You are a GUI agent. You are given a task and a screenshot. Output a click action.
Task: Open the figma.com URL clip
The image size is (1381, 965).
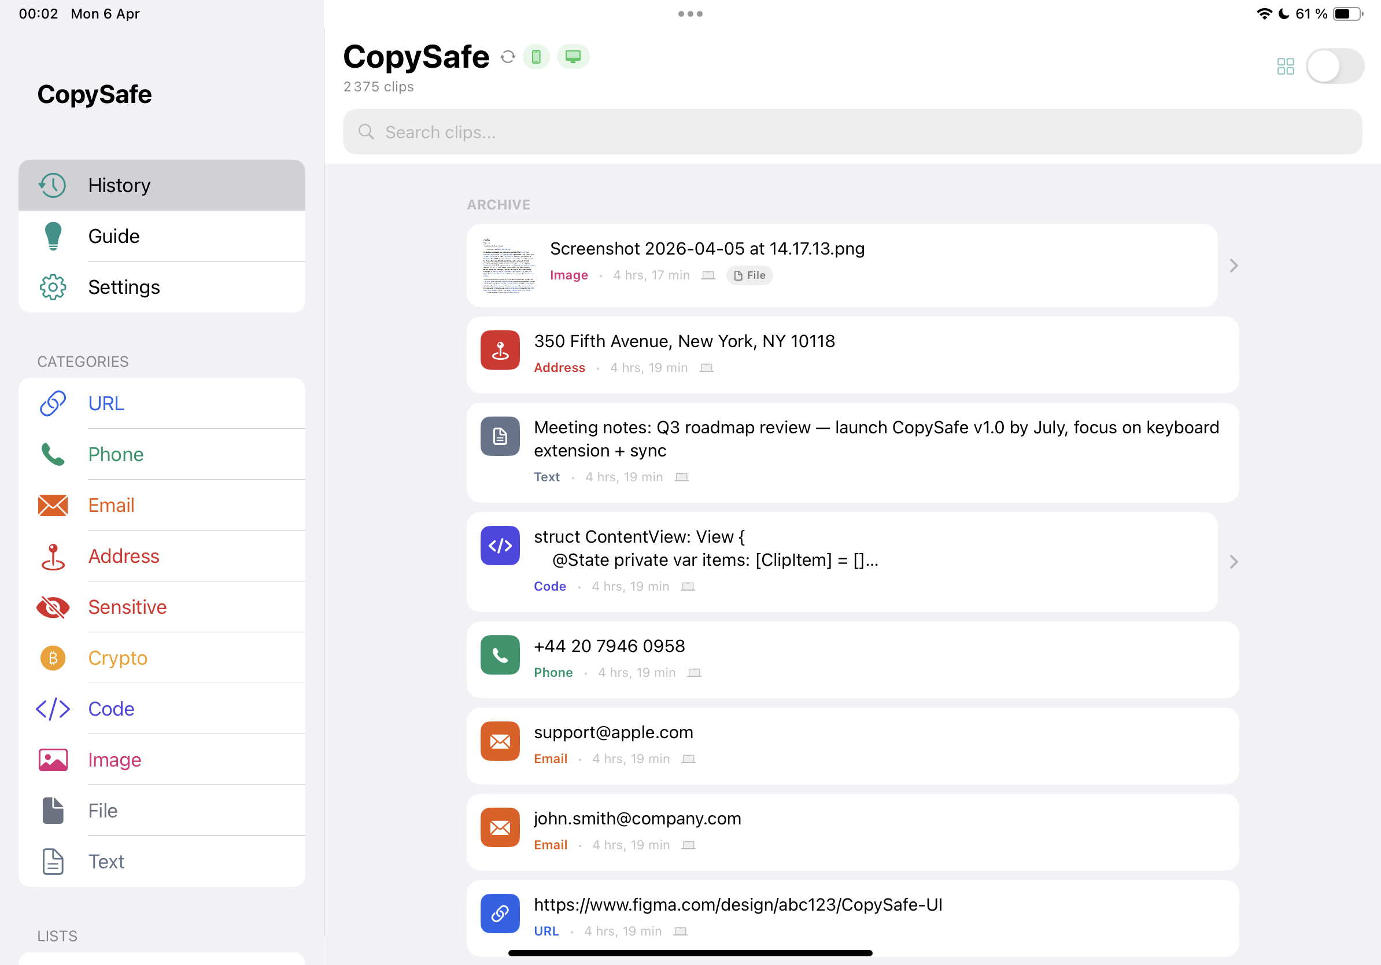(x=737, y=904)
